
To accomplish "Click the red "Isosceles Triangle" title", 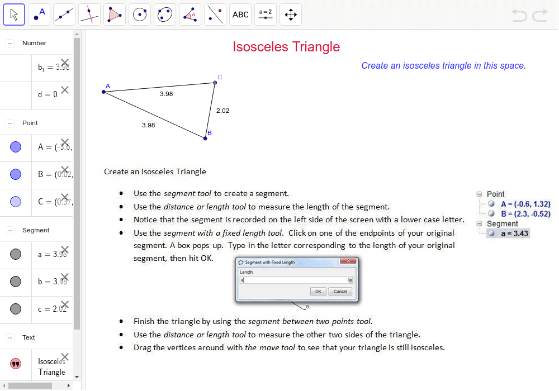I will (286, 47).
